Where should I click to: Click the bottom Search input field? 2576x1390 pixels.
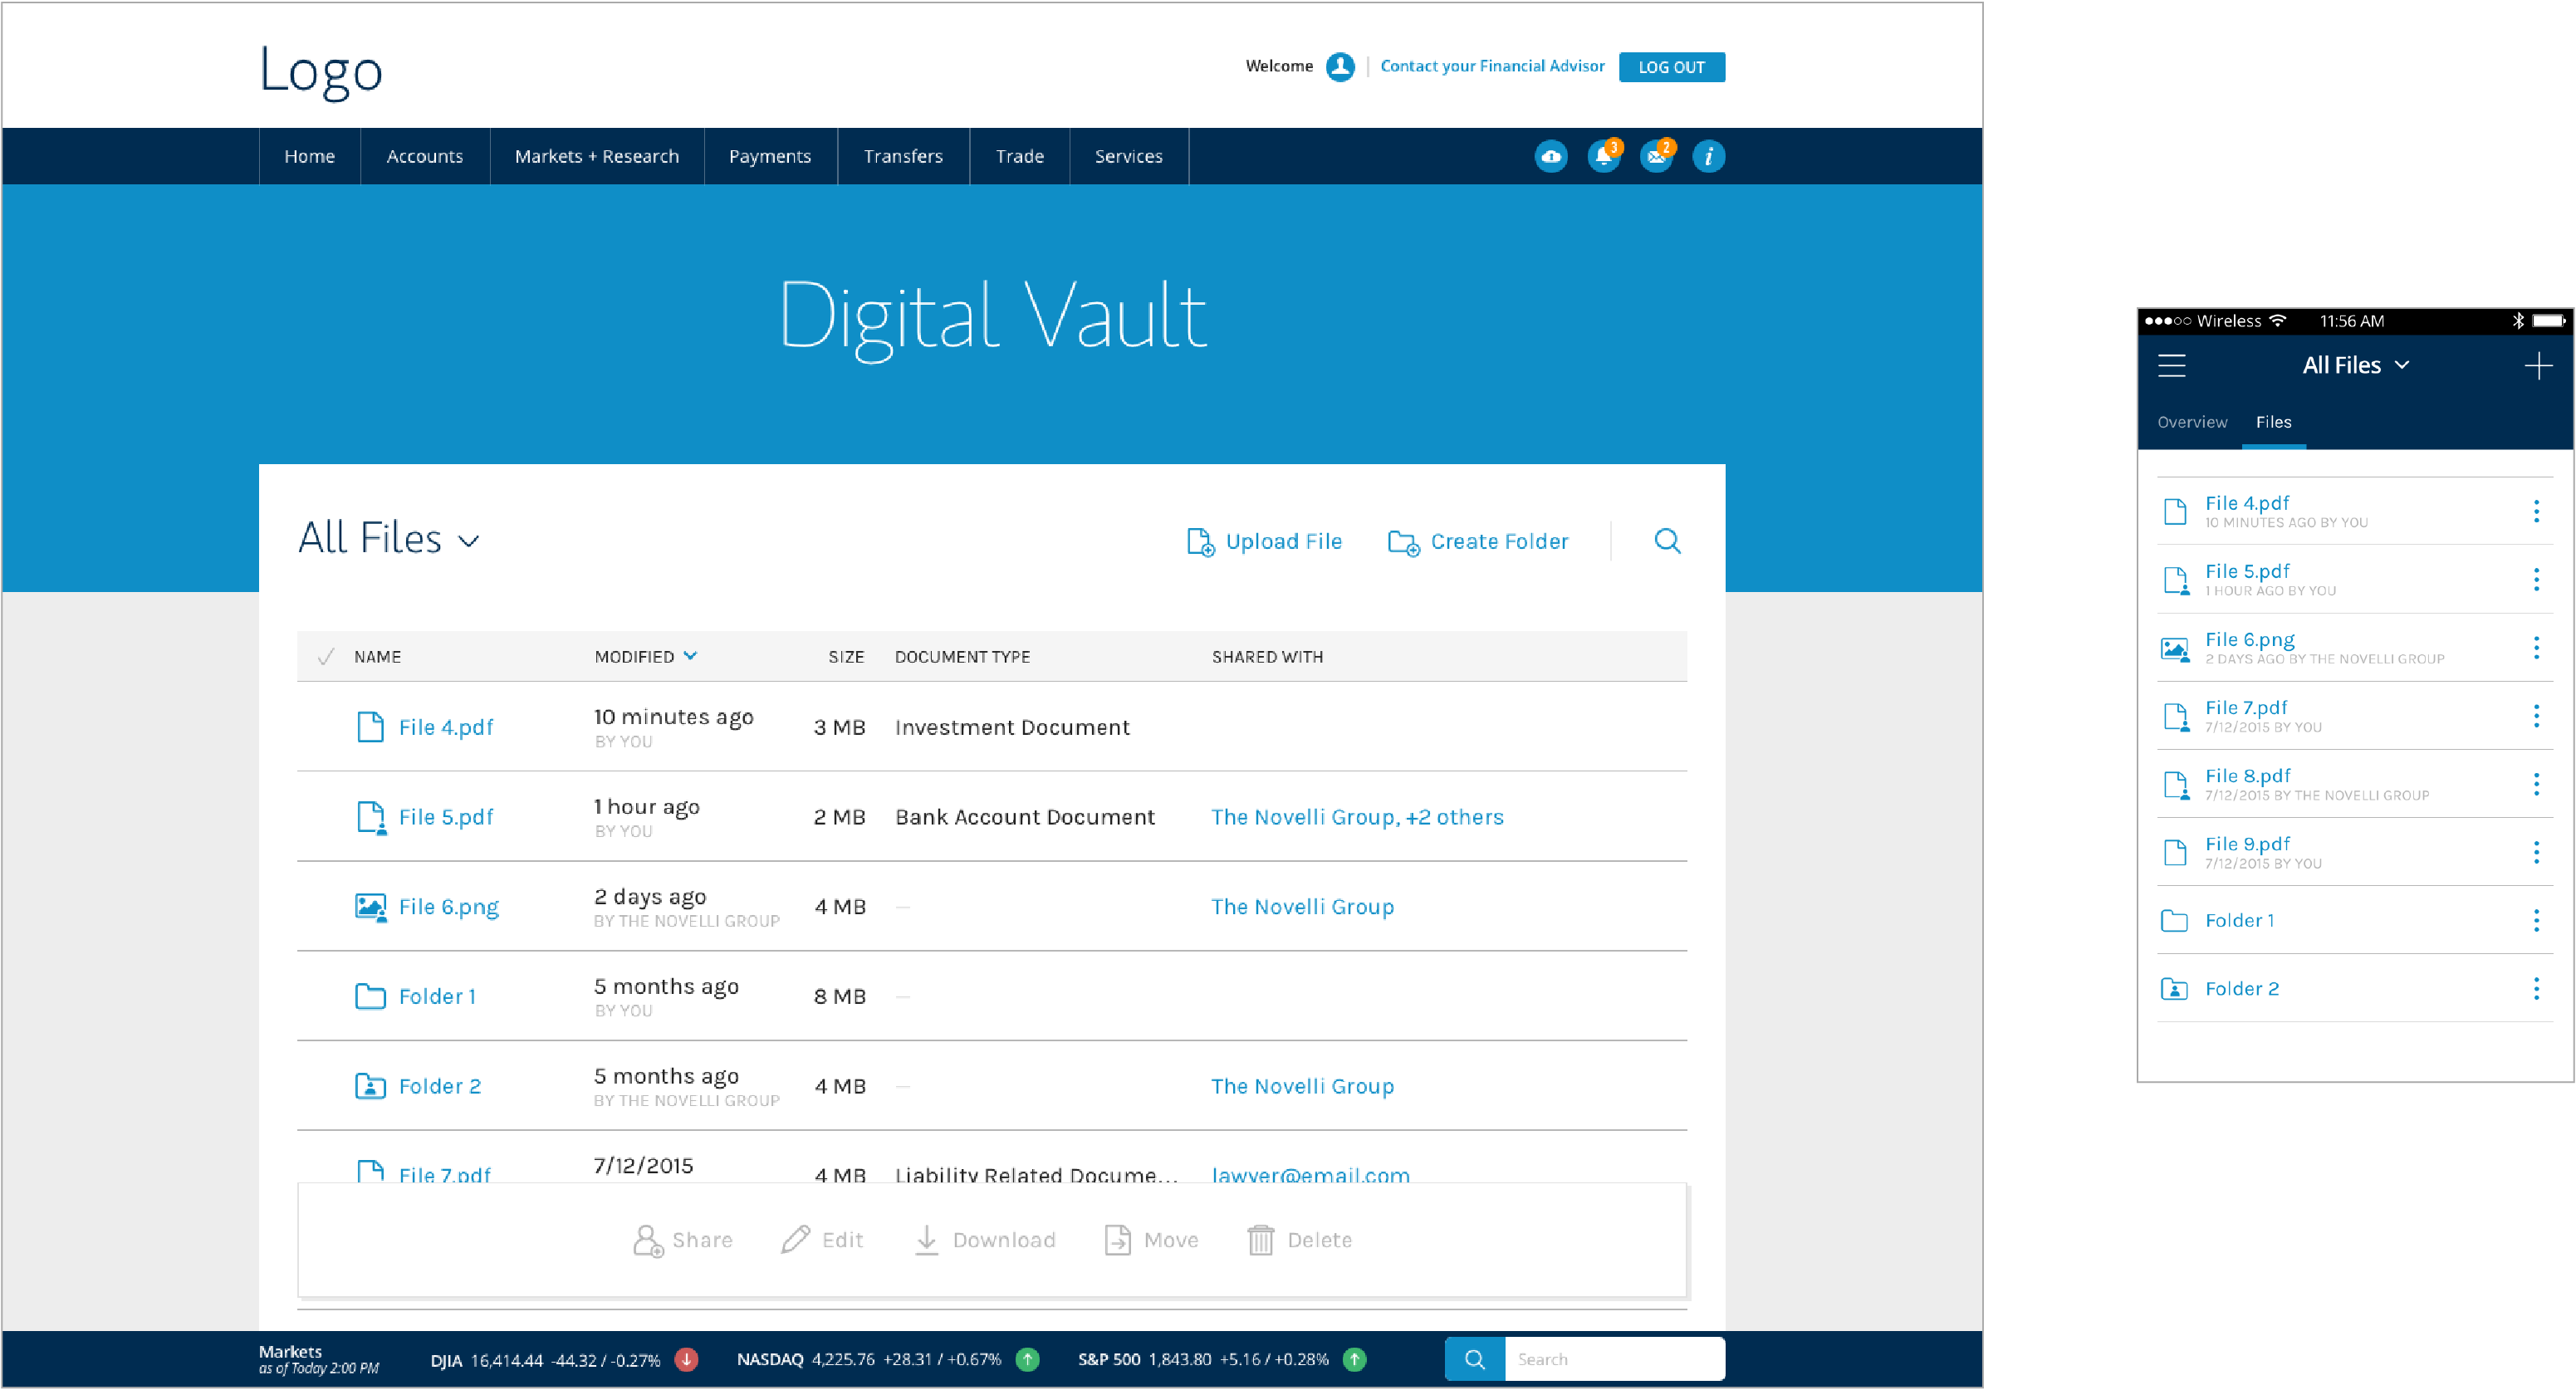(x=1614, y=1360)
